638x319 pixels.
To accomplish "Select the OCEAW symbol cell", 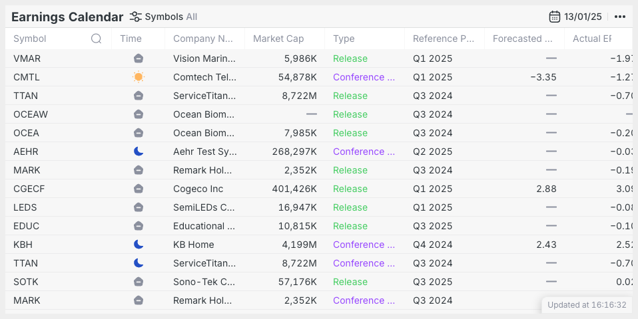I will point(31,114).
